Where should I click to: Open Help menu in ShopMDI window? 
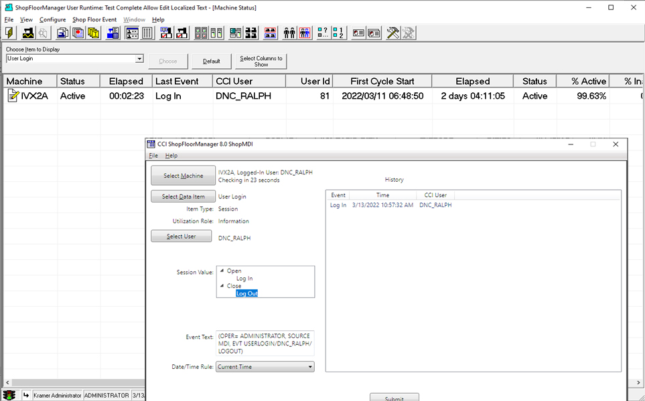click(171, 156)
